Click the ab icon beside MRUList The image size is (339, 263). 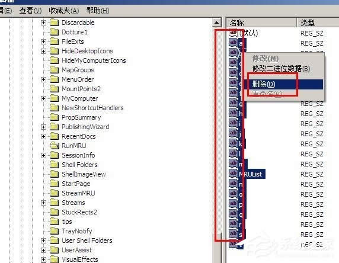coord(234,174)
